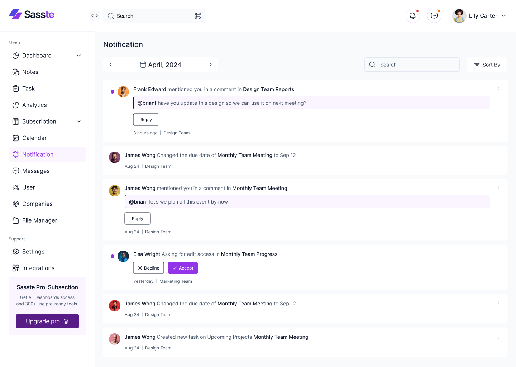The width and height of the screenshot is (516, 367).
Task: Open the Companies section icon
Action: (16, 204)
